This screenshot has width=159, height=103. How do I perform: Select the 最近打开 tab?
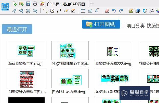tap(17, 29)
